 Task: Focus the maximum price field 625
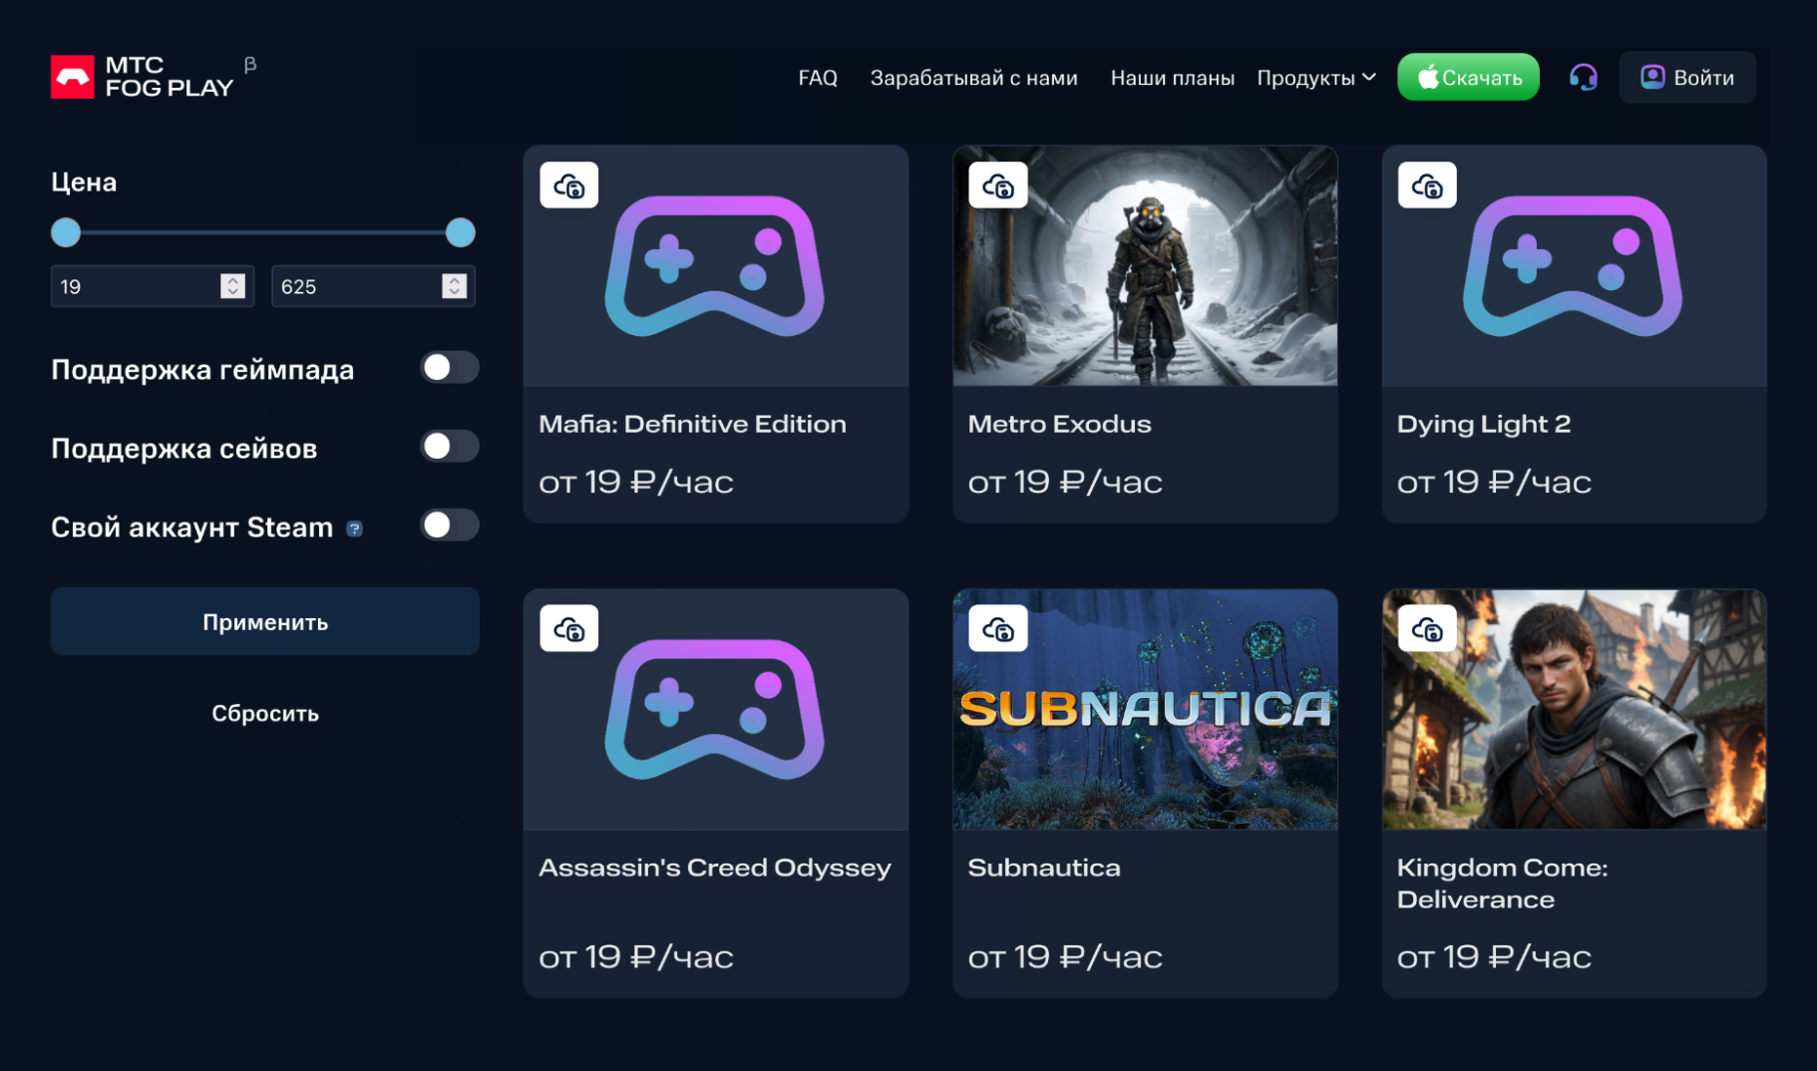click(373, 286)
